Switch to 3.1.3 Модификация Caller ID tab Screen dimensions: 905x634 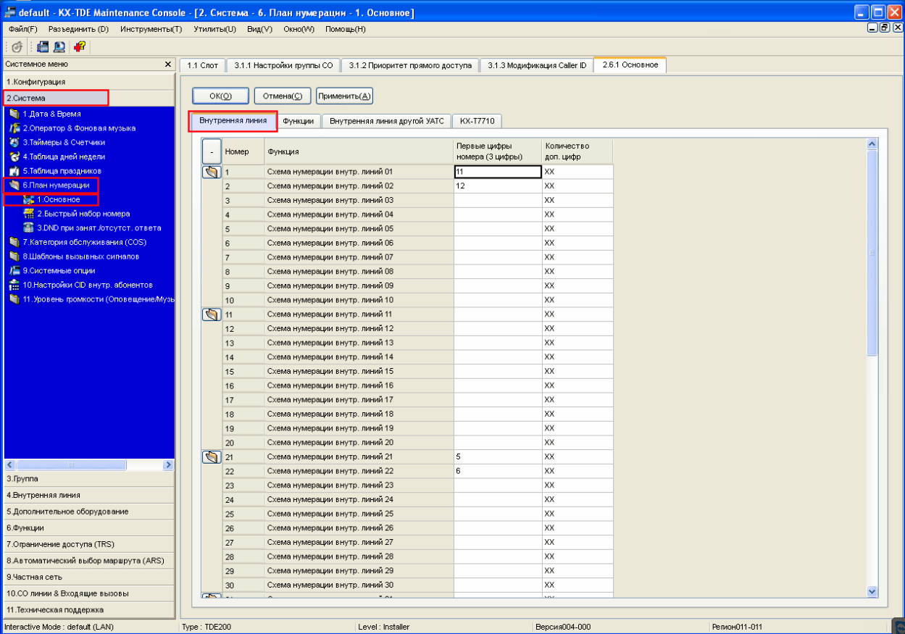click(537, 65)
